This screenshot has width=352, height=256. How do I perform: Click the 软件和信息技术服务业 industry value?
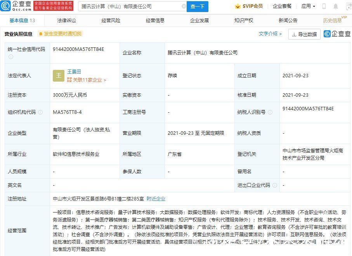pyautogui.click(x=76, y=154)
